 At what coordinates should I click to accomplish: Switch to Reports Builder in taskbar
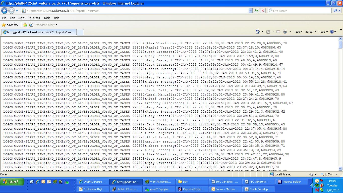(291, 182)
